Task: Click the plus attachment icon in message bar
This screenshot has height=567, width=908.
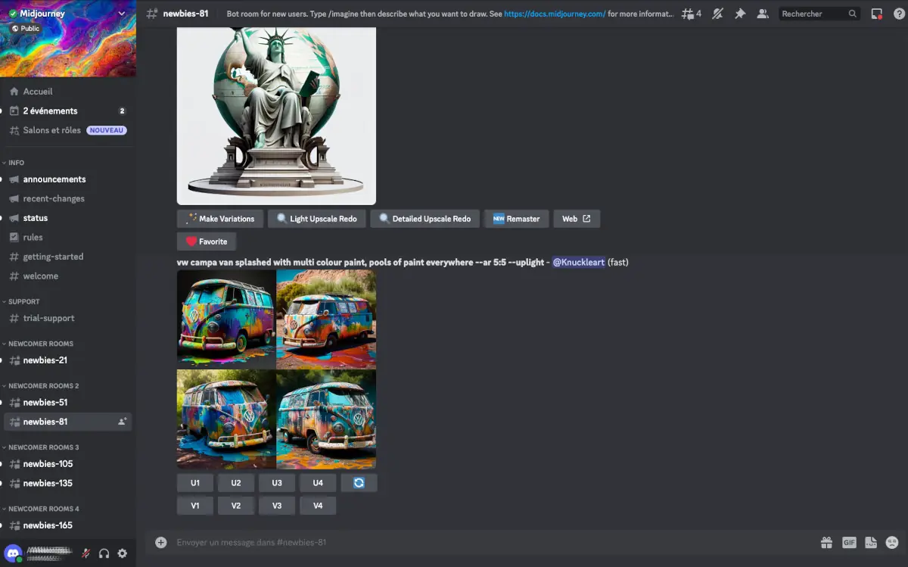Action: click(160, 542)
